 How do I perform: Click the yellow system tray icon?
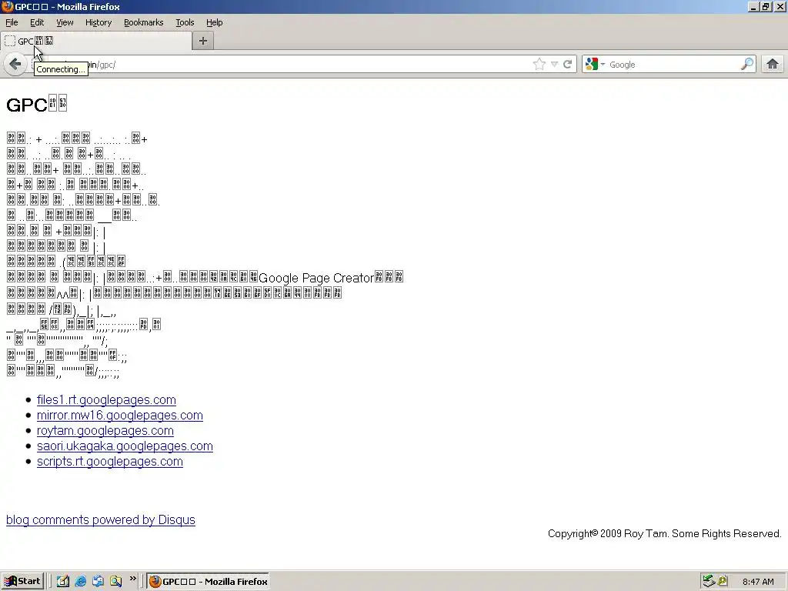pos(723,582)
